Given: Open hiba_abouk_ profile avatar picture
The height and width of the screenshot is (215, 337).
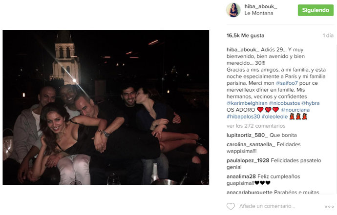Looking at the screenshot, I should tap(233, 10).
